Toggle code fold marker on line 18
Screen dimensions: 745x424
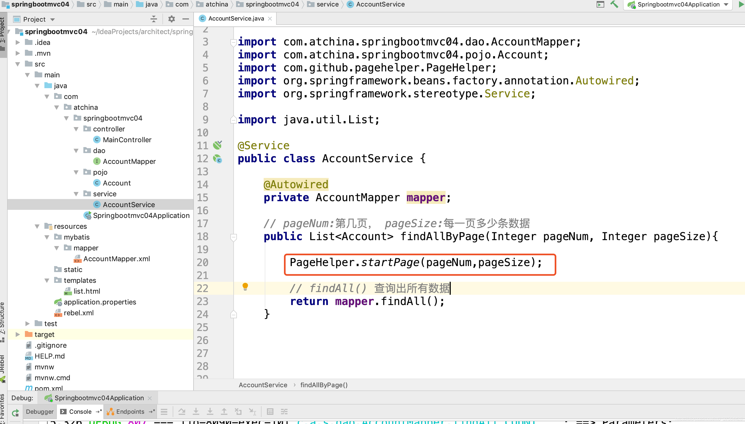(x=233, y=237)
